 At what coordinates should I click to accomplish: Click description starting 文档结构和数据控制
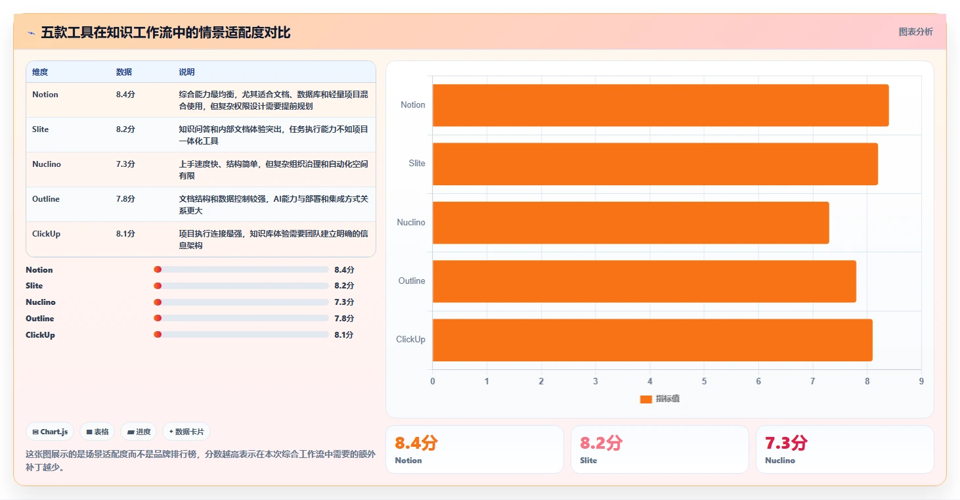(x=274, y=205)
